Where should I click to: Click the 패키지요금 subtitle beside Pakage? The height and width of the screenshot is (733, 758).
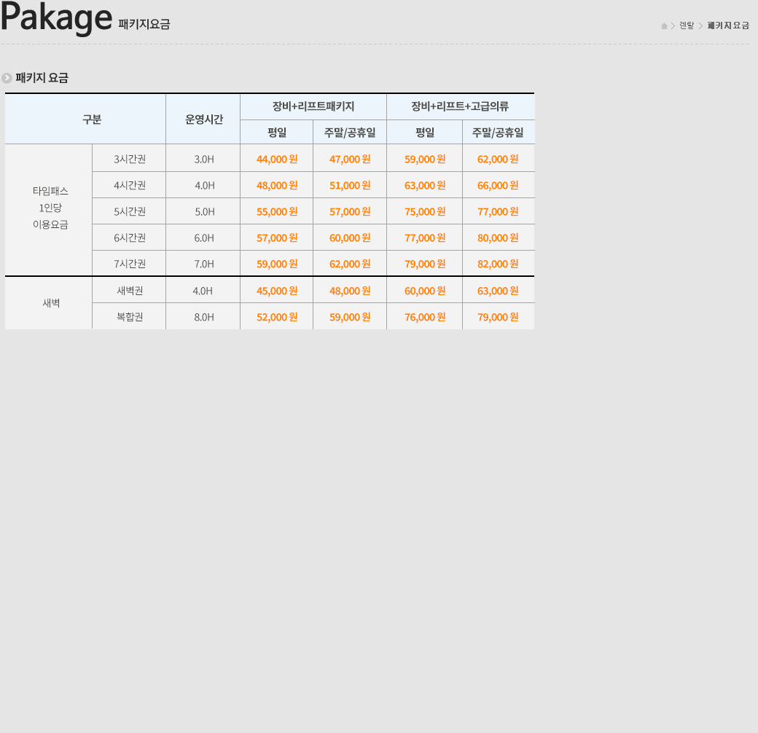pos(144,24)
